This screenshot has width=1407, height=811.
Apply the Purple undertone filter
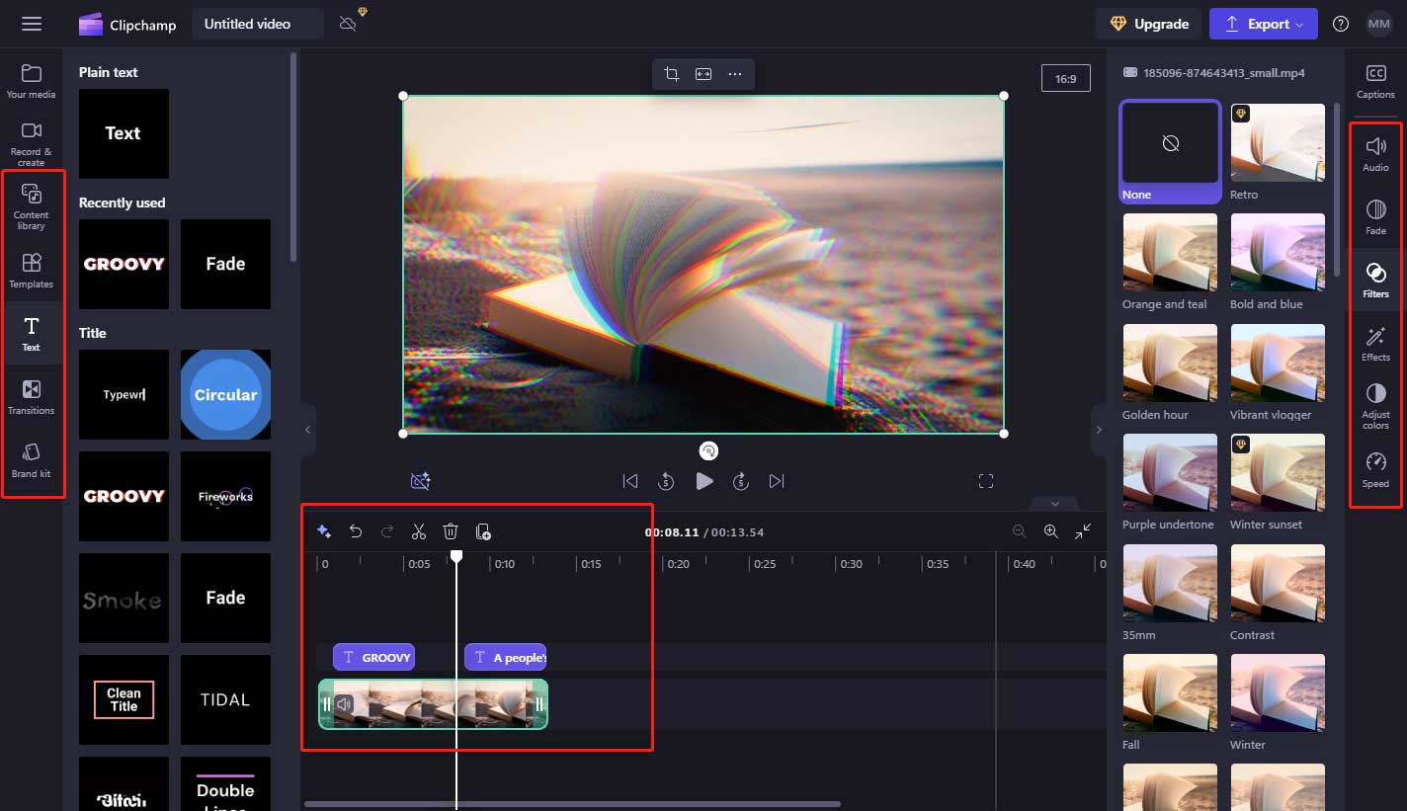pos(1170,482)
